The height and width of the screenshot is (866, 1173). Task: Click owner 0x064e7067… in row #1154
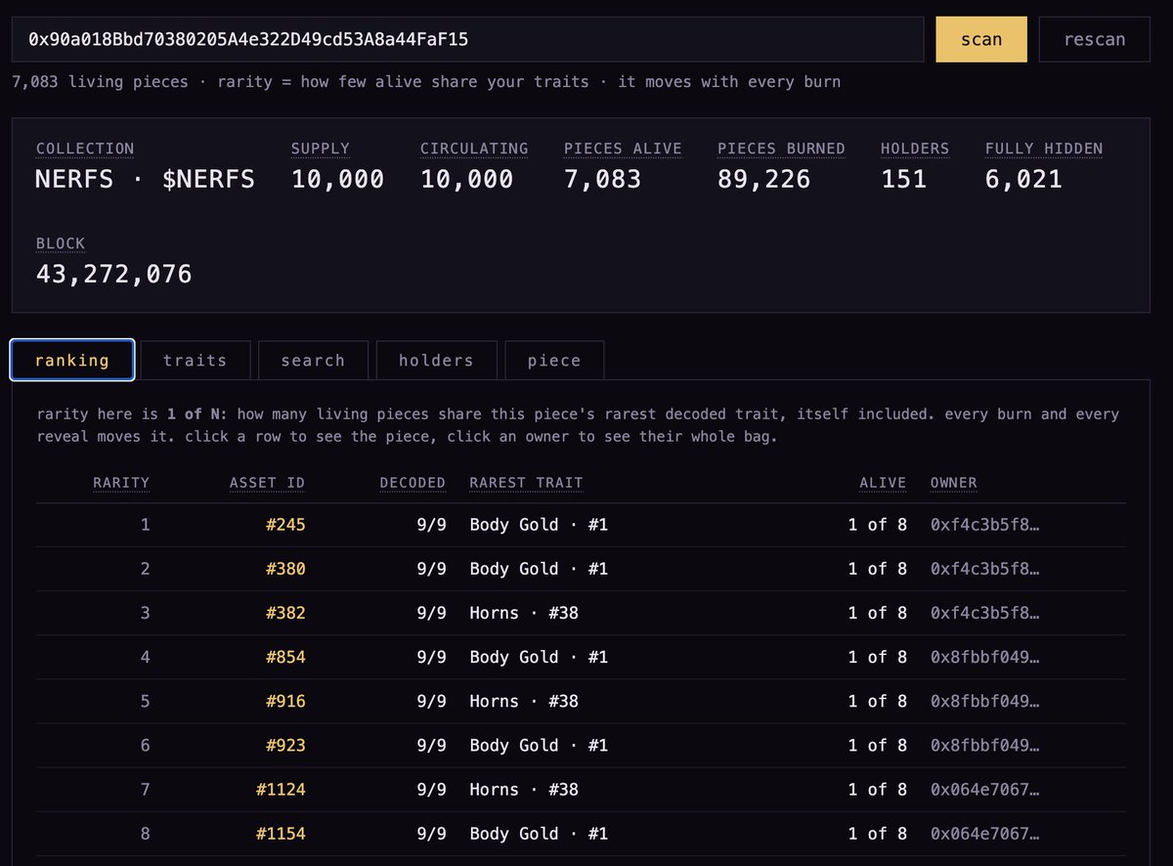[984, 834]
